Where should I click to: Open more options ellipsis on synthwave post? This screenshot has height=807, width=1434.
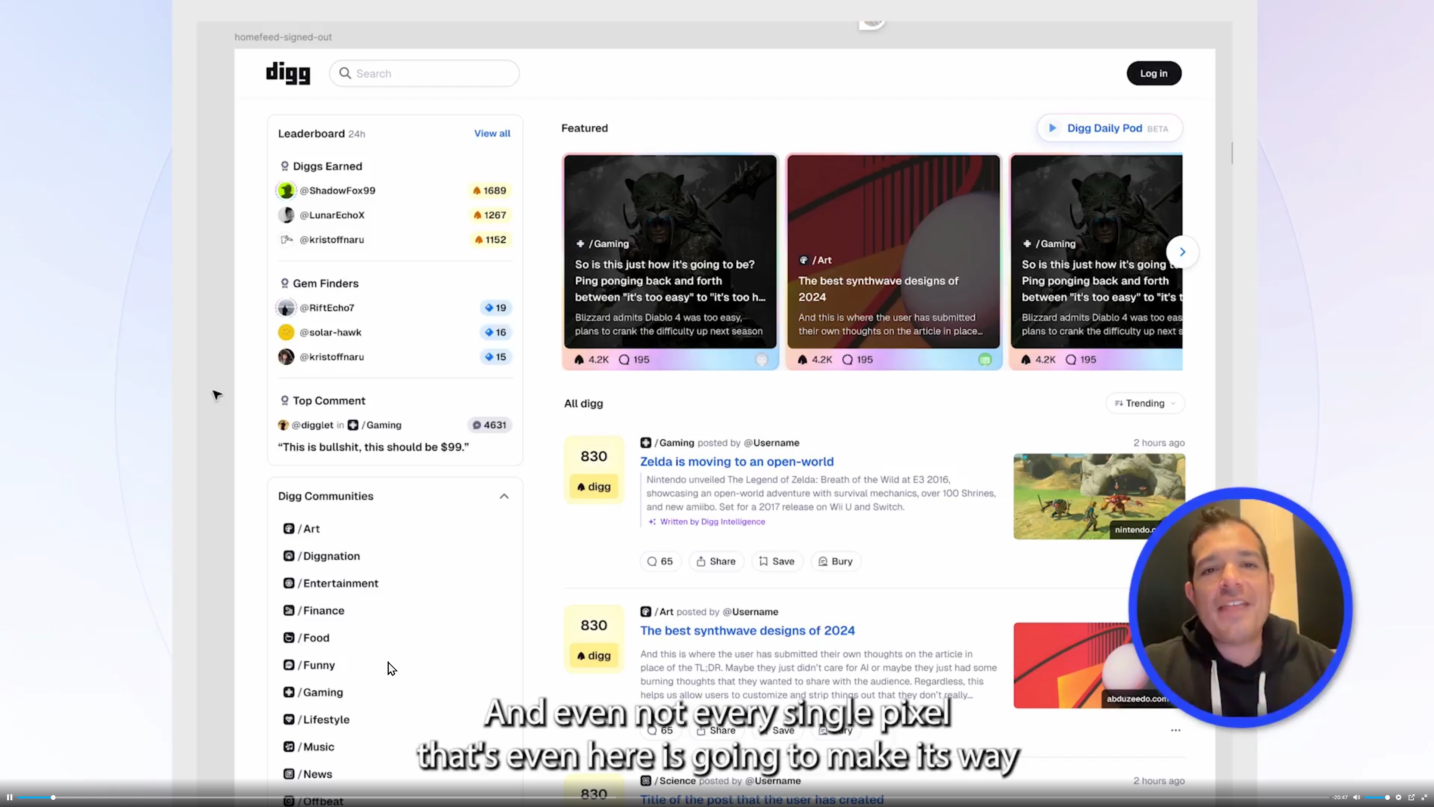[1175, 730]
